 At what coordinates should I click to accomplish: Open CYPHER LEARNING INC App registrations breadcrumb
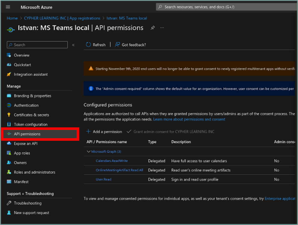[62, 18]
